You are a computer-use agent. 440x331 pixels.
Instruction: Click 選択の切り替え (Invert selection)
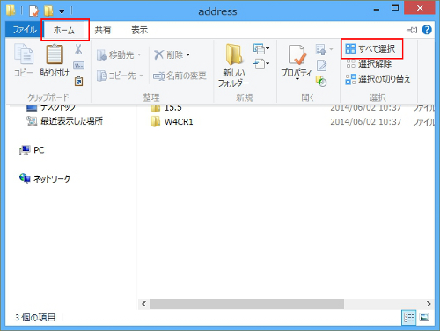(378, 79)
